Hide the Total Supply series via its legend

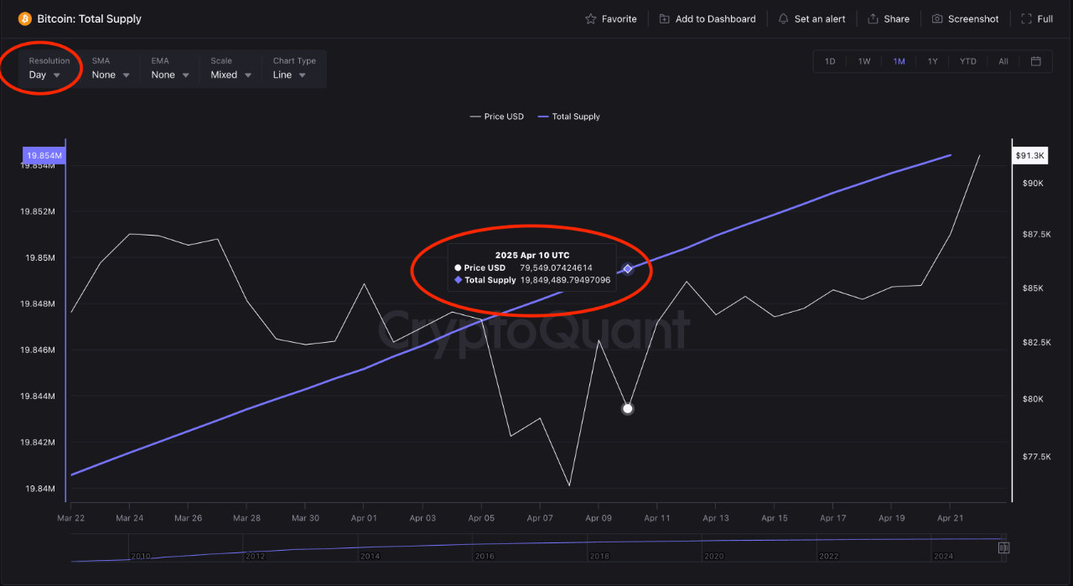click(569, 117)
